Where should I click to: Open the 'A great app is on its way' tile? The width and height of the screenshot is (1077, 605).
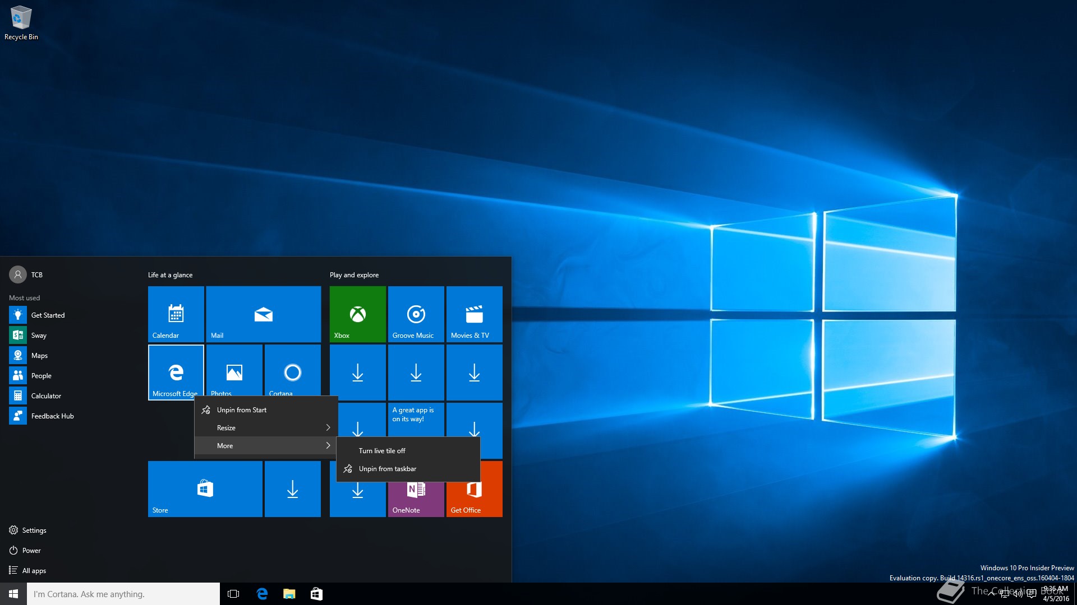pyautogui.click(x=416, y=420)
